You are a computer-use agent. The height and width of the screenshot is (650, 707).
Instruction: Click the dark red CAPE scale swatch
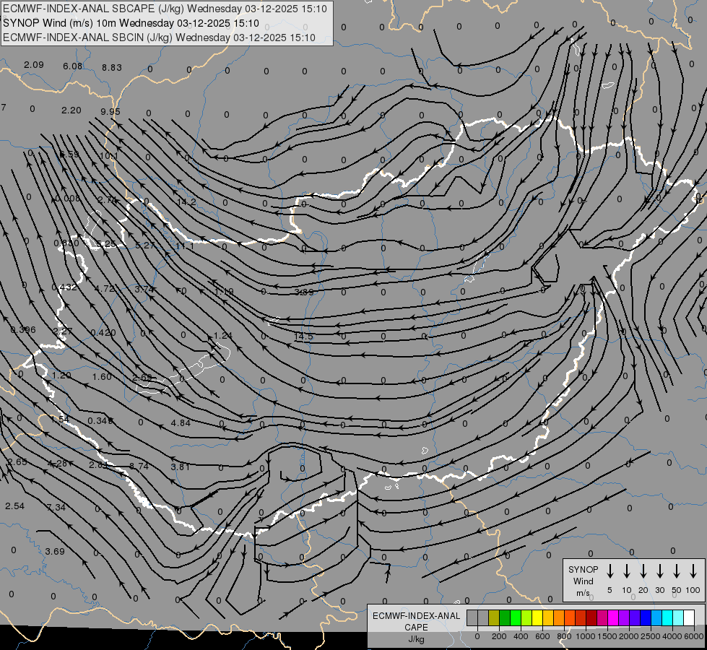[591, 618]
